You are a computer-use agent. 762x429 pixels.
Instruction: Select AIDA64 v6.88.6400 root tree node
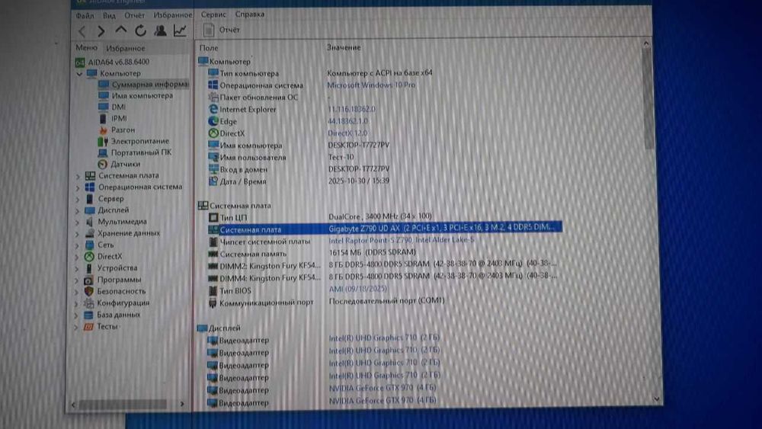pos(113,62)
